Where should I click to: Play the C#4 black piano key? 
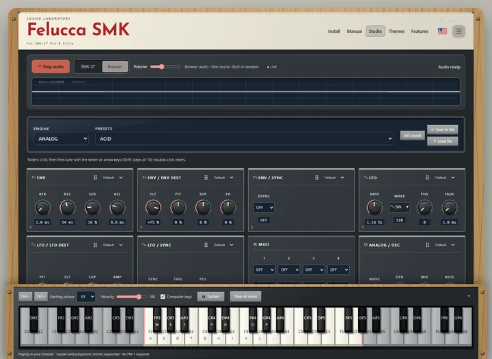pos(212,320)
